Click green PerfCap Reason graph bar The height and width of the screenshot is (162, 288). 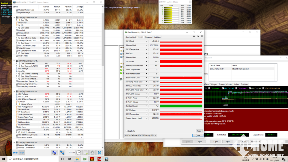(x=181, y=106)
